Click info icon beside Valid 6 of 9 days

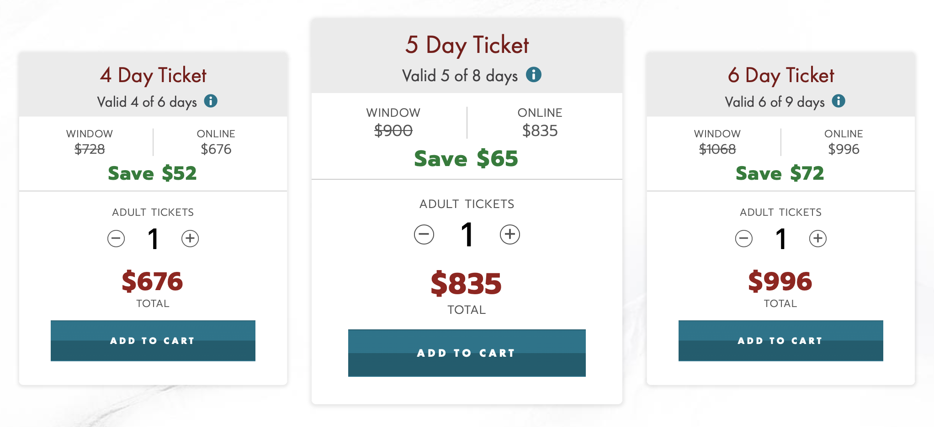[838, 101]
